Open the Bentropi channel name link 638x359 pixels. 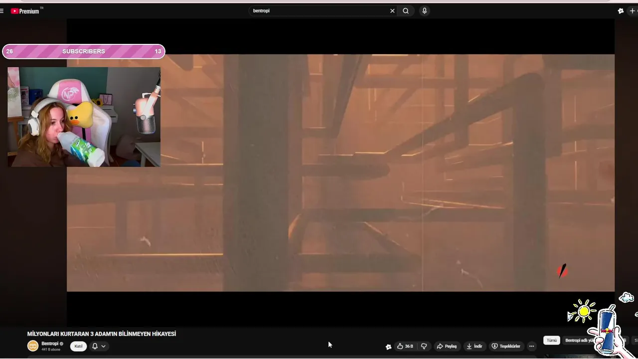coord(50,344)
